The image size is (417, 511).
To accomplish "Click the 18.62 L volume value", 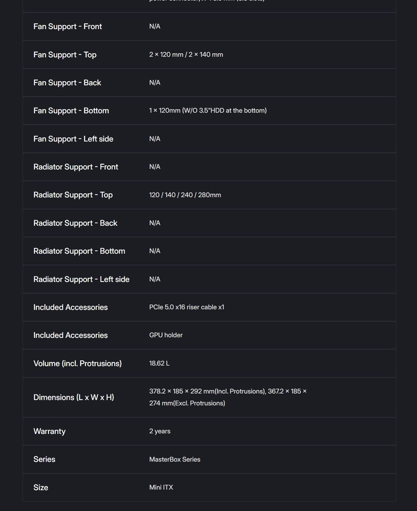I will coord(159,363).
